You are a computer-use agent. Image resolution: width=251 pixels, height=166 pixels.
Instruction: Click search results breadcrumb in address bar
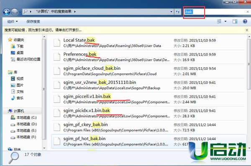pyautogui.click(x=54, y=12)
